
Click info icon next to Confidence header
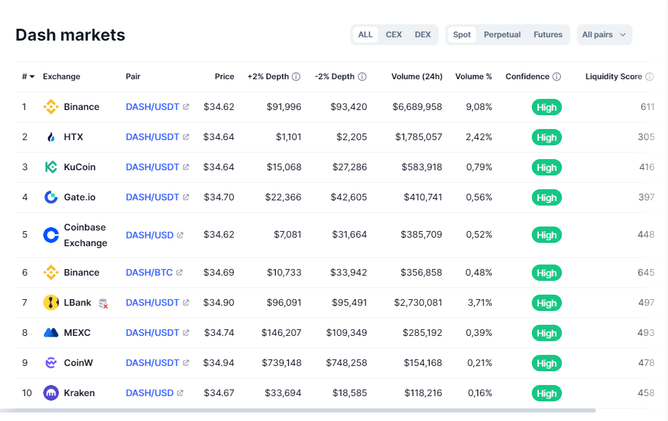(557, 77)
